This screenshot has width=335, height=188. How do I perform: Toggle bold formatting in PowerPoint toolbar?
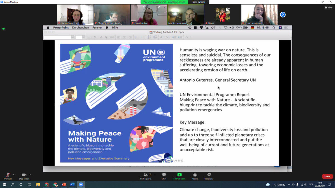click(x=89, y=37)
